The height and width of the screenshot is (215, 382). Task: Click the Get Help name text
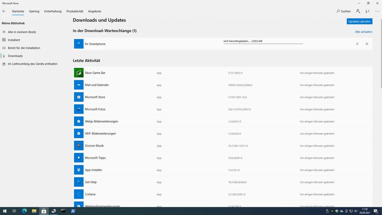pyautogui.click(x=91, y=182)
